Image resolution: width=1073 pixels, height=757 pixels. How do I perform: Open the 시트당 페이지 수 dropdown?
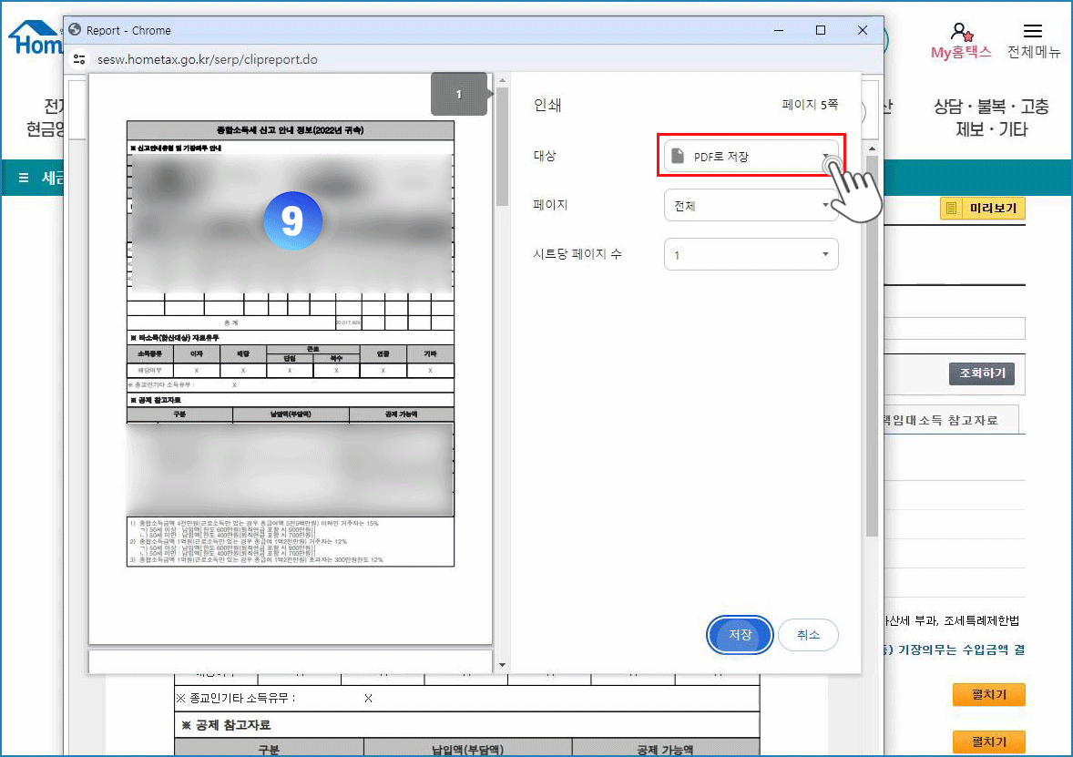tap(751, 255)
